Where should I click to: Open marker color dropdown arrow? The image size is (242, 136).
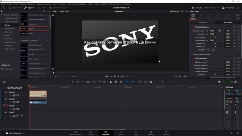pos(135,82)
